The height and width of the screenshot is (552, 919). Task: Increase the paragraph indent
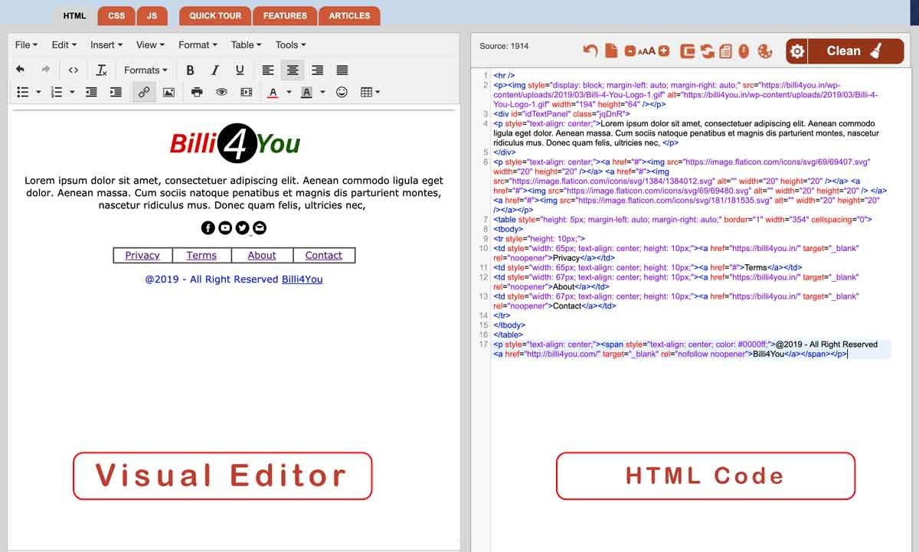coord(116,92)
